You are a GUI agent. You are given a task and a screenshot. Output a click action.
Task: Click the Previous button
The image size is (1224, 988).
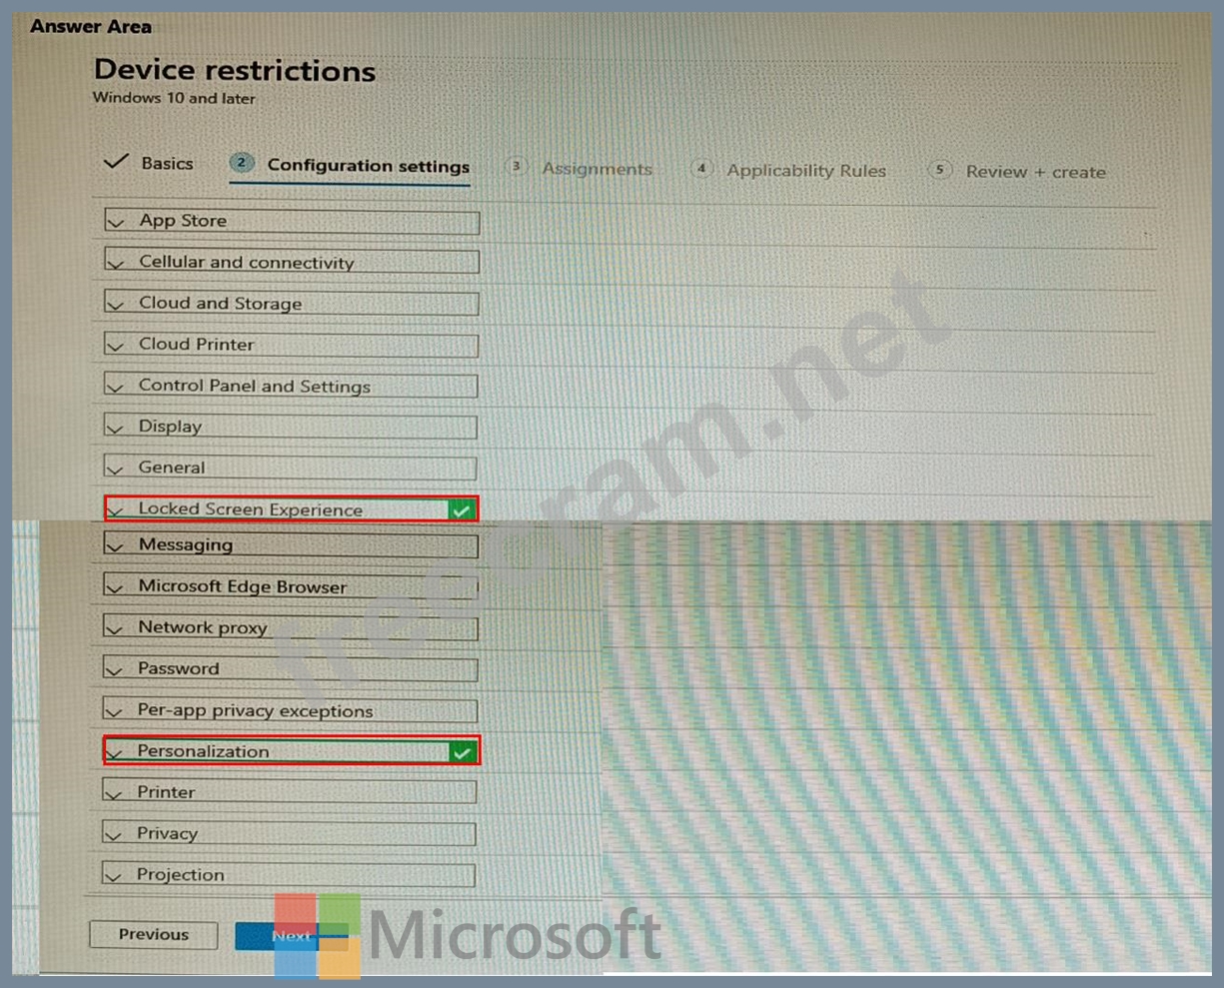(153, 935)
